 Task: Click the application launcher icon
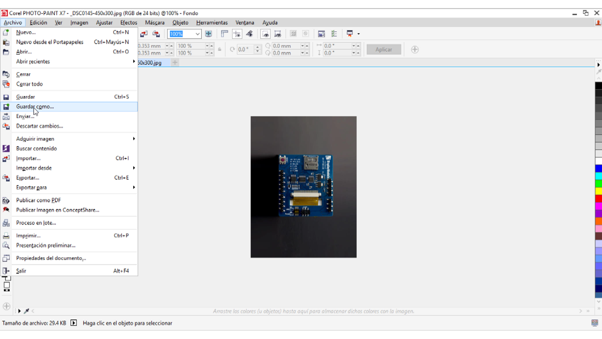coord(350,34)
